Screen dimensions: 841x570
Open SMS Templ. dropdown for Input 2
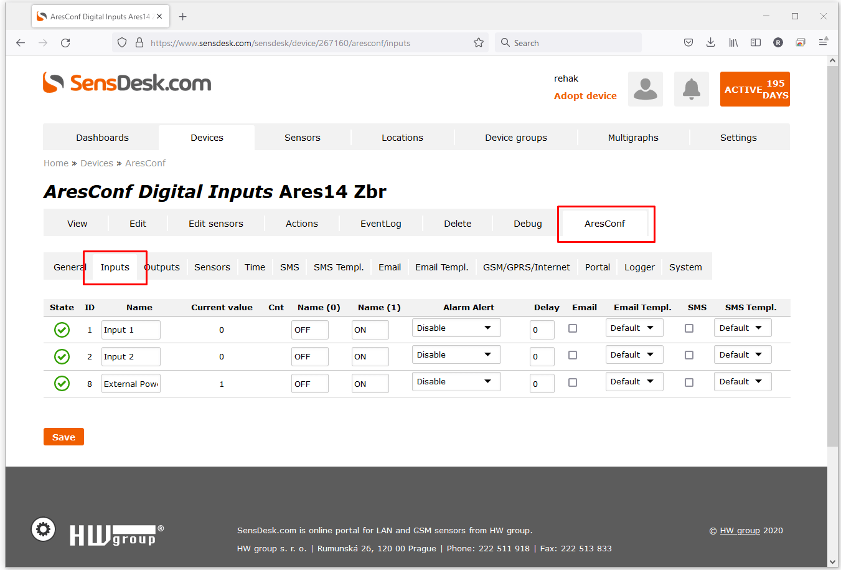(743, 354)
